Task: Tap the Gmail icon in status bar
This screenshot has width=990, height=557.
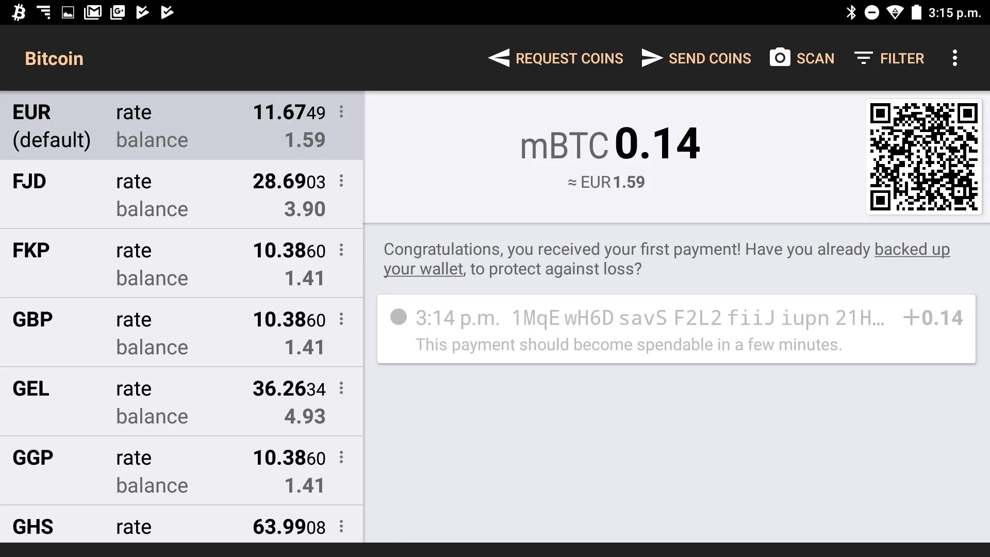Action: coord(93,12)
